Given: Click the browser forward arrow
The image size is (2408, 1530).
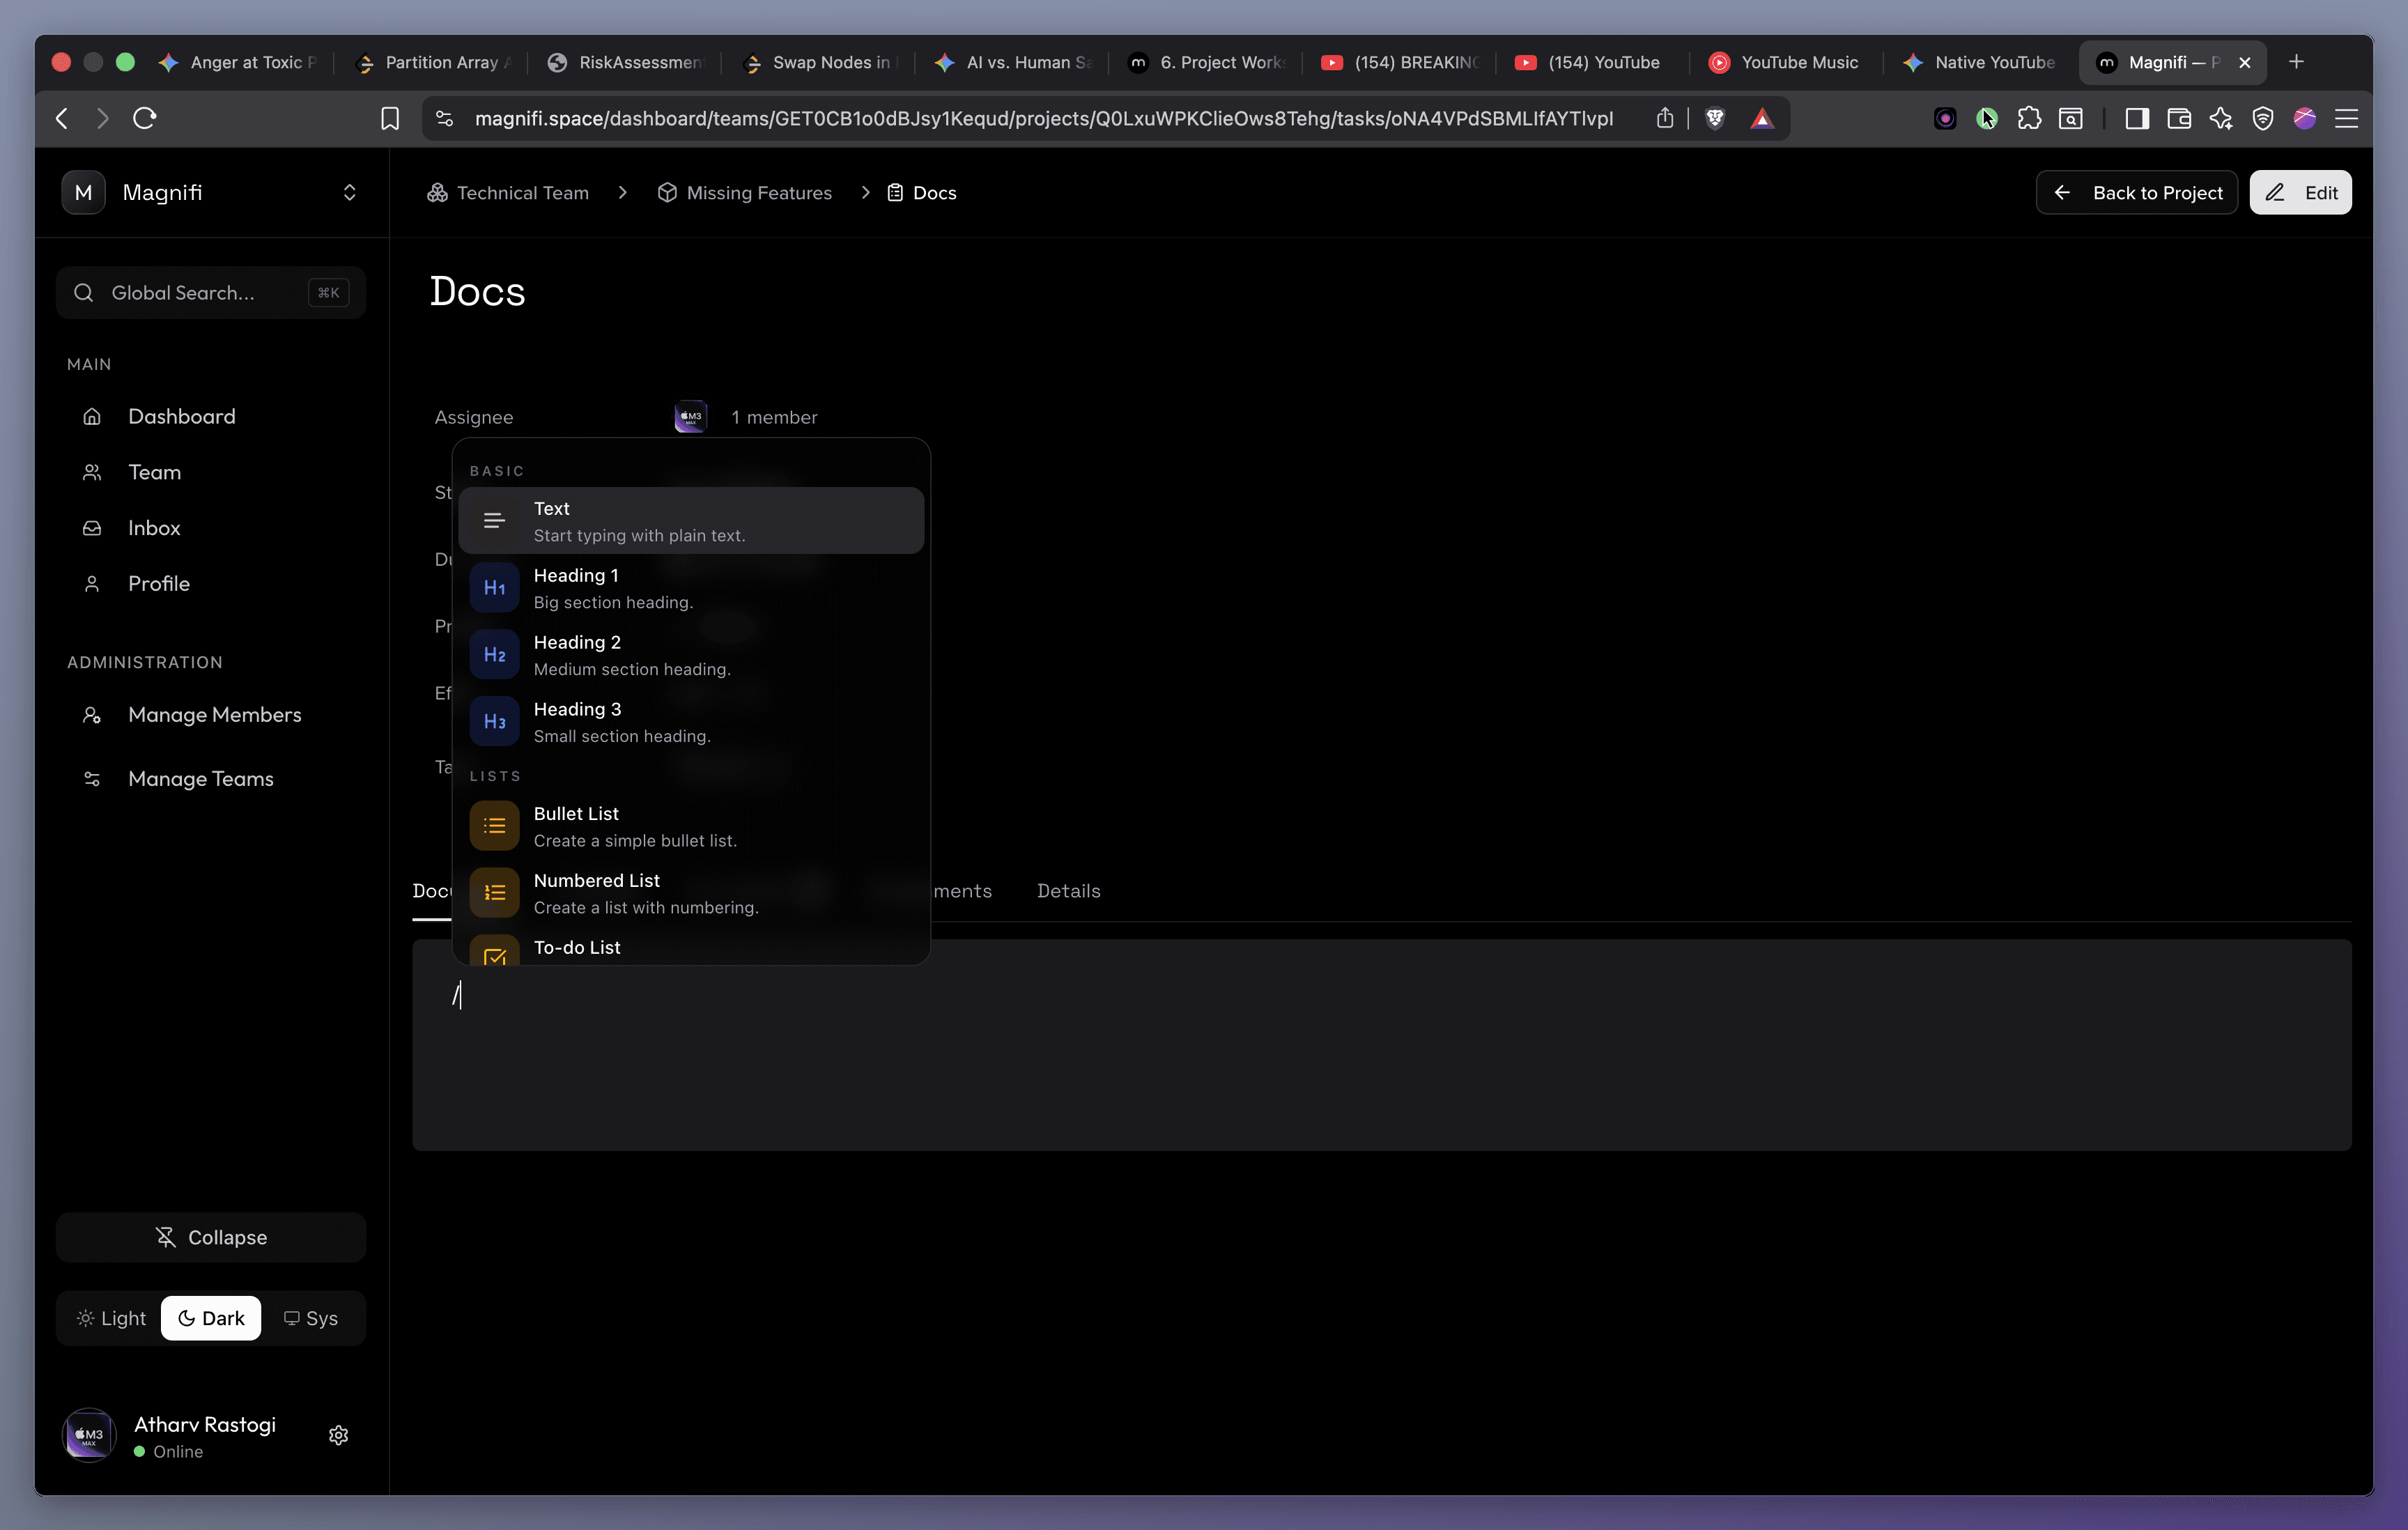Looking at the screenshot, I should click(102, 118).
